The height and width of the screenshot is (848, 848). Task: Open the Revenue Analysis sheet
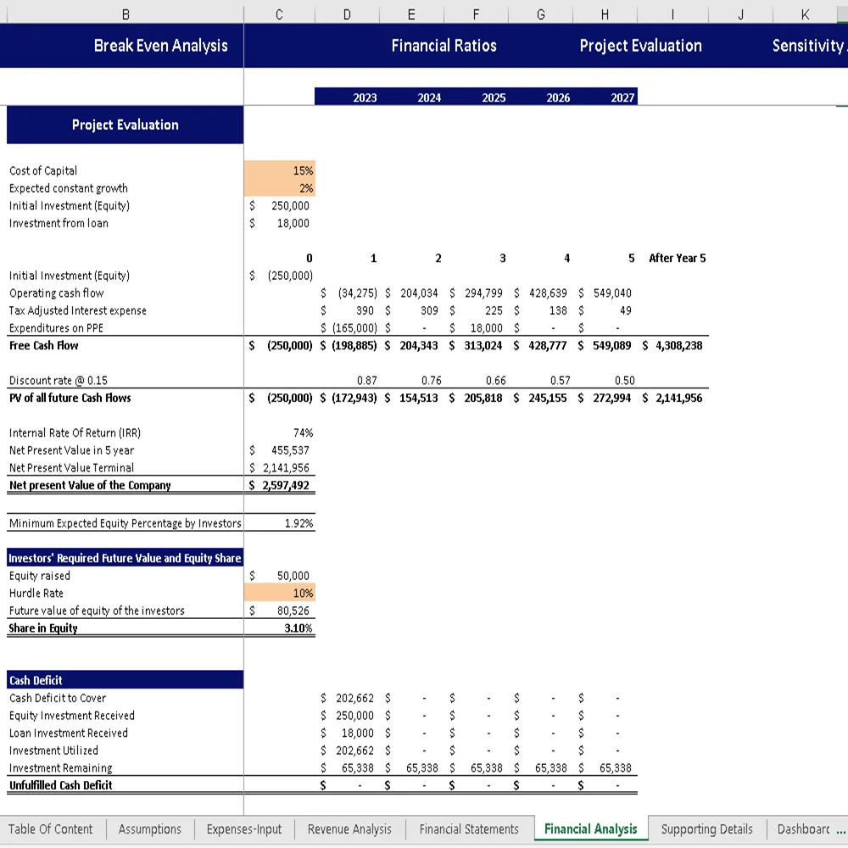point(349,829)
